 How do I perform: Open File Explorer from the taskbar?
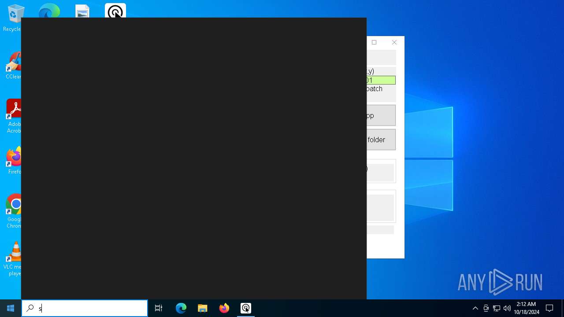click(x=203, y=308)
